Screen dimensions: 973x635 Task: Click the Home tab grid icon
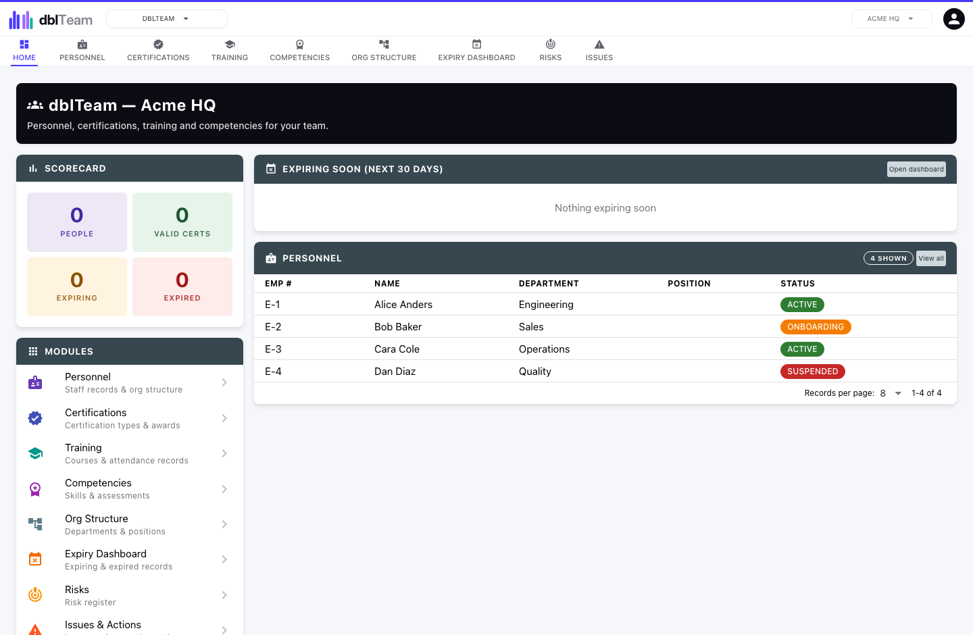(24, 45)
